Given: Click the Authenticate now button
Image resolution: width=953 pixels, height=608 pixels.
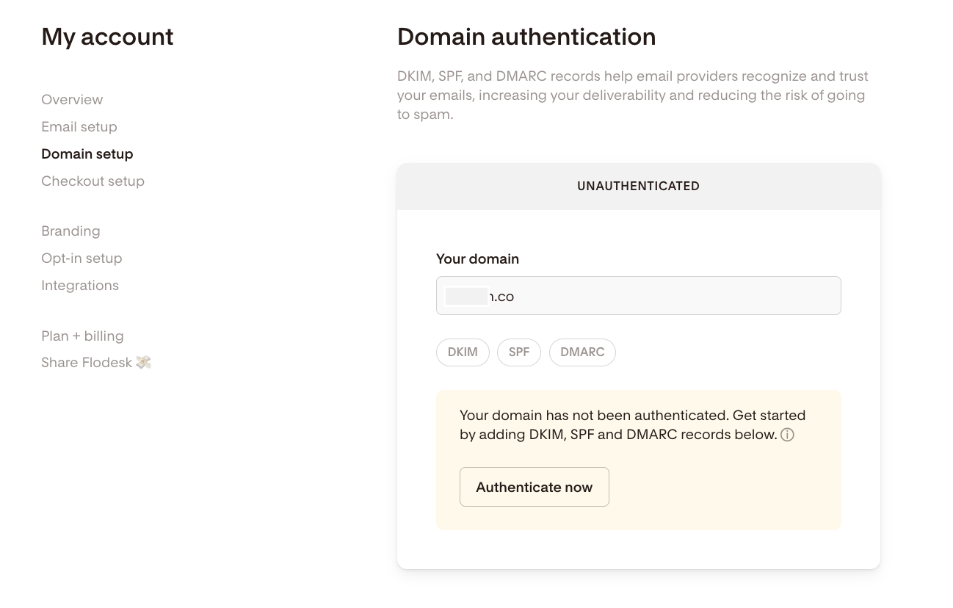Looking at the screenshot, I should (535, 487).
